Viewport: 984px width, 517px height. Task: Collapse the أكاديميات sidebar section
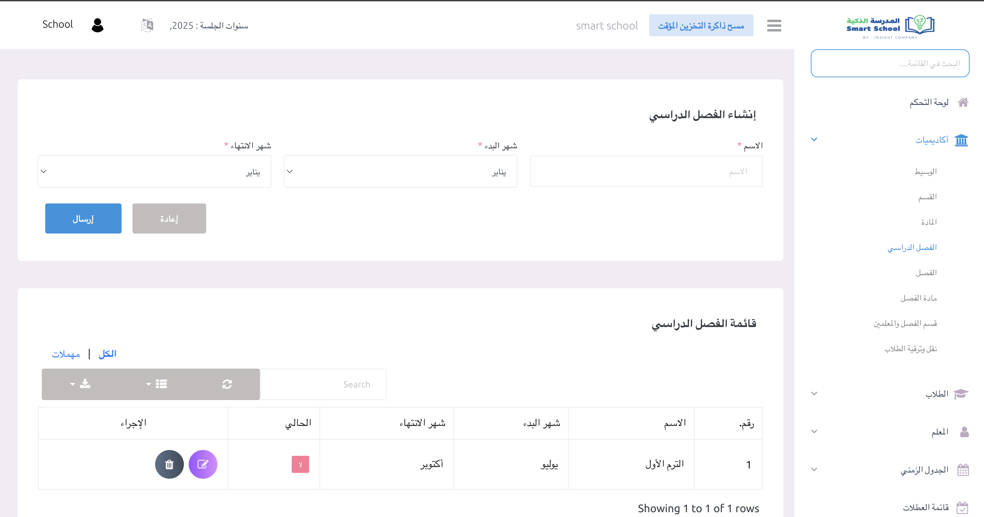point(932,140)
